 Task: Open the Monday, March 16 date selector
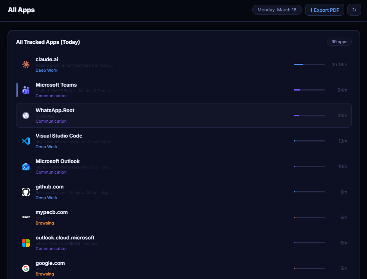click(277, 10)
